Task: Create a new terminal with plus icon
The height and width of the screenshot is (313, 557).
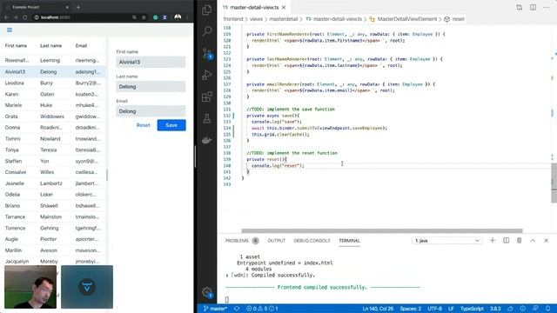Action: (493, 240)
